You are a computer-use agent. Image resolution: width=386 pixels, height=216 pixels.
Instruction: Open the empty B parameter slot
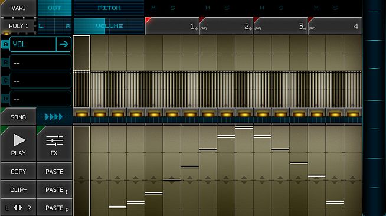click(41, 63)
